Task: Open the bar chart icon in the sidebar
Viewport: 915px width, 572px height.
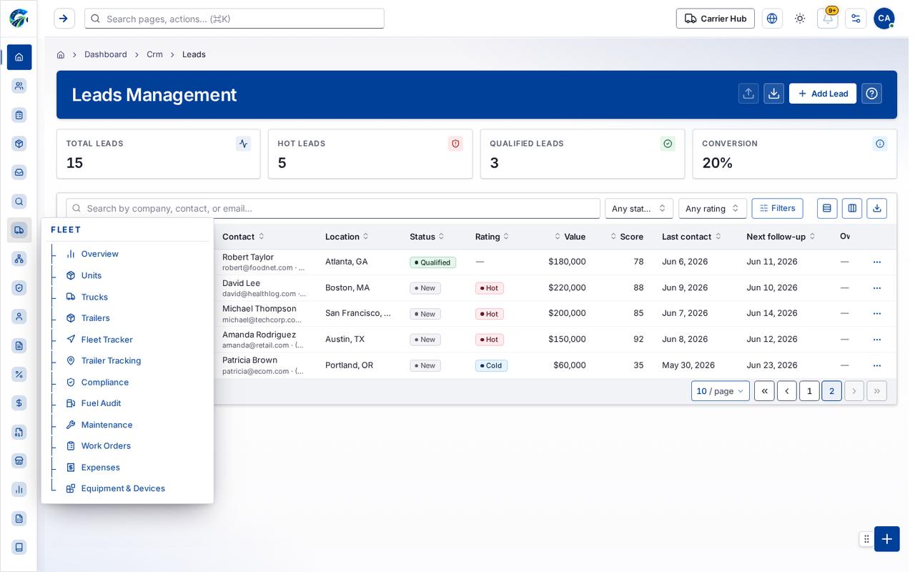Action: (19, 490)
